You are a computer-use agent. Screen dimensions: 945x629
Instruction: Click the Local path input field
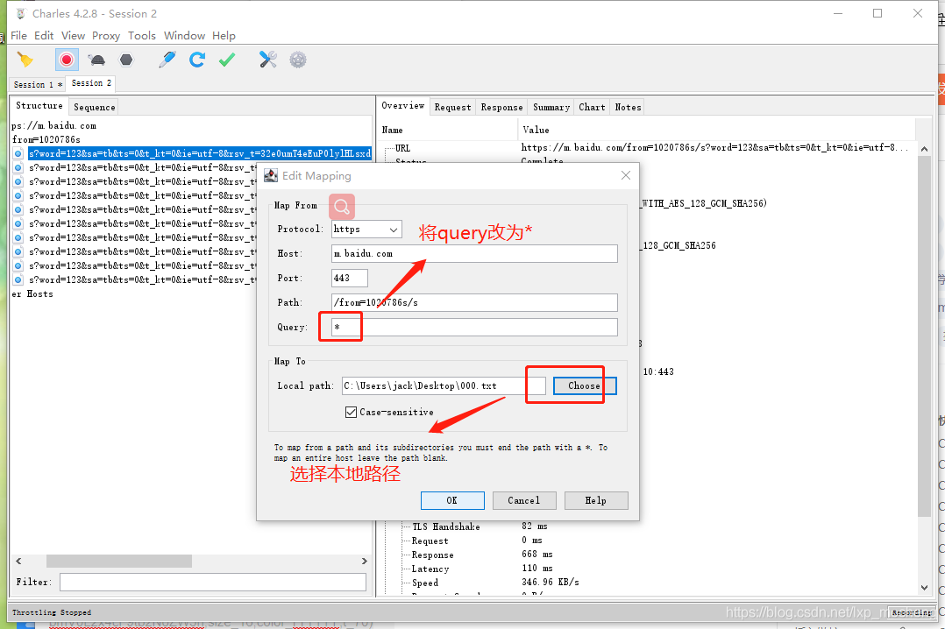click(x=444, y=385)
